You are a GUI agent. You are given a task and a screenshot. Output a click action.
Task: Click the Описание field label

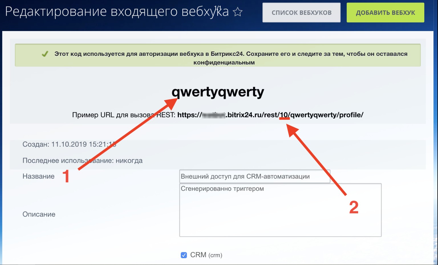(39, 214)
